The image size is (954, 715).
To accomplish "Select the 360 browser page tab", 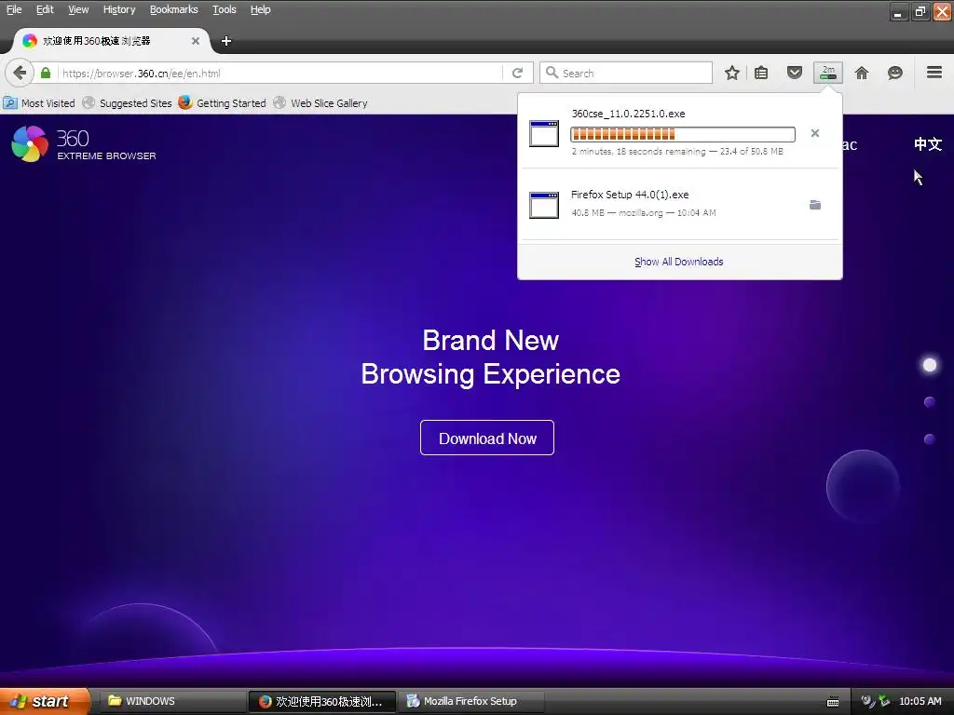I will [112, 41].
